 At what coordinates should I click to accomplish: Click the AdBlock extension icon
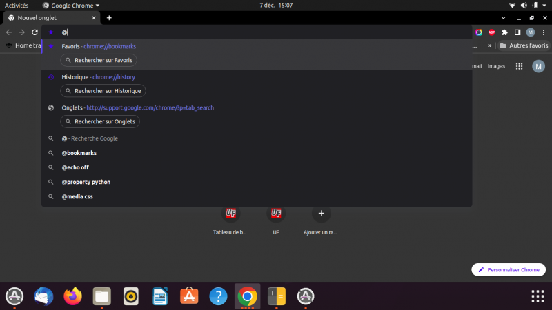coord(492,32)
